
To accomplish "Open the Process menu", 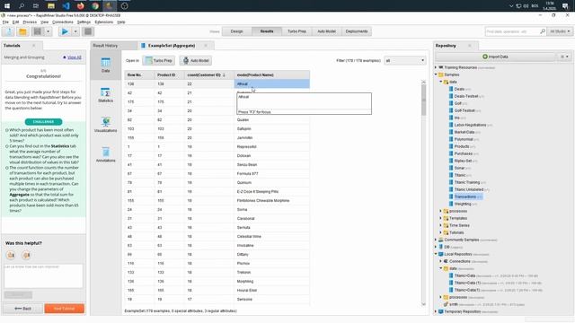I will click(x=30, y=22).
